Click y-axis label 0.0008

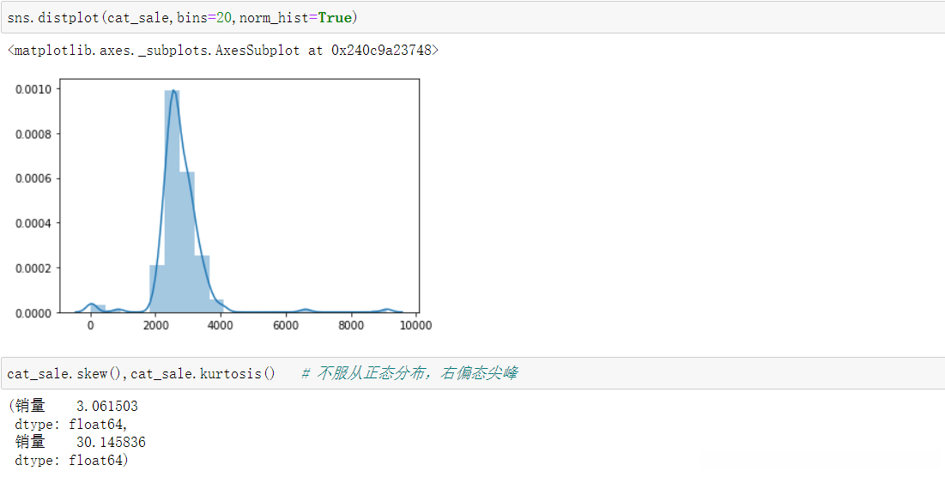pos(33,134)
